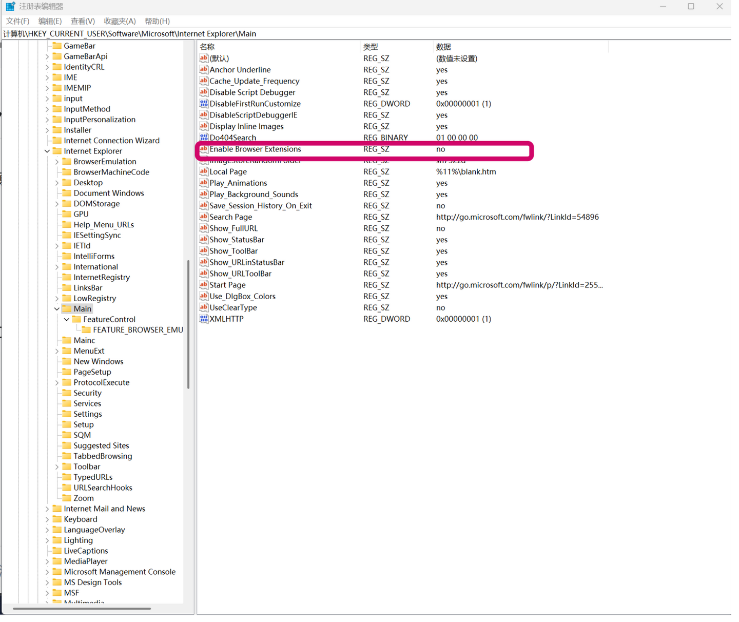Collapse the FeatureControl subkey
Viewport: 739px width, 622px height.
(67, 319)
